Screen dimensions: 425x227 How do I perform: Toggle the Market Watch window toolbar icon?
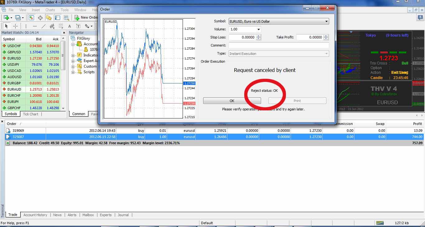pyautogui.click(x=31, y=18)
